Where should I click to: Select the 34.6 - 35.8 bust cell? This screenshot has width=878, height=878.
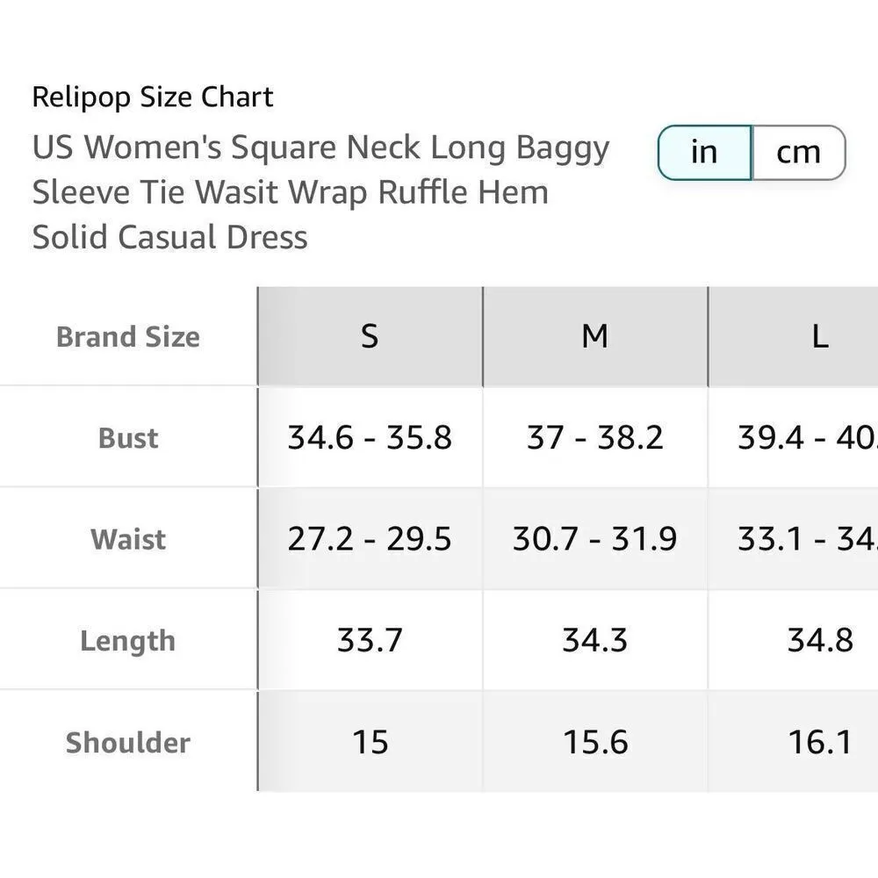[x=370, y=437]
